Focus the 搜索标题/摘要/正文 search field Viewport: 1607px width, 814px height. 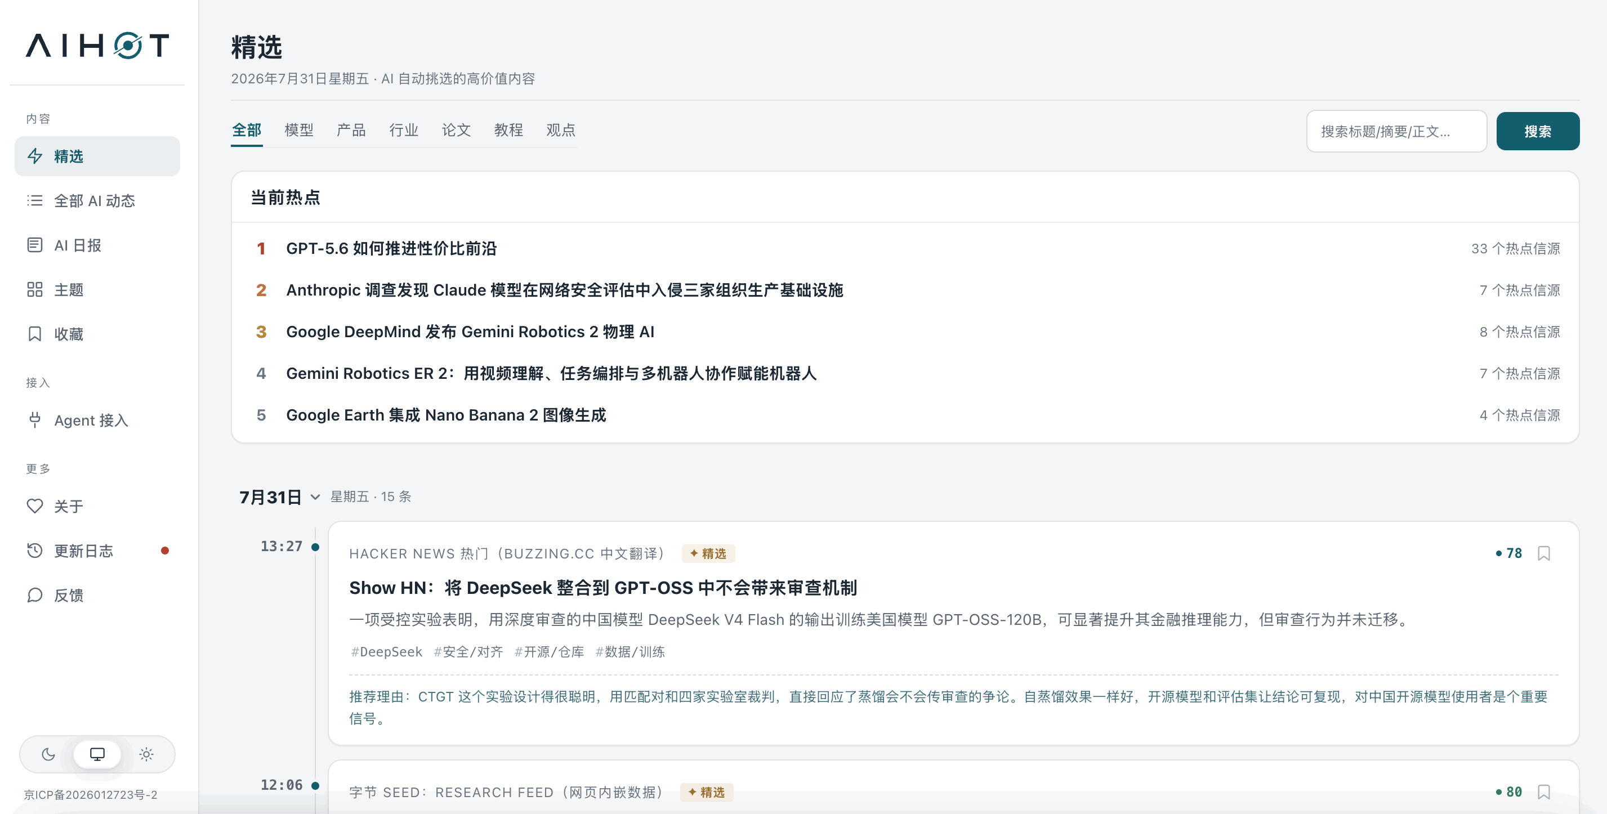(1397, 131)
